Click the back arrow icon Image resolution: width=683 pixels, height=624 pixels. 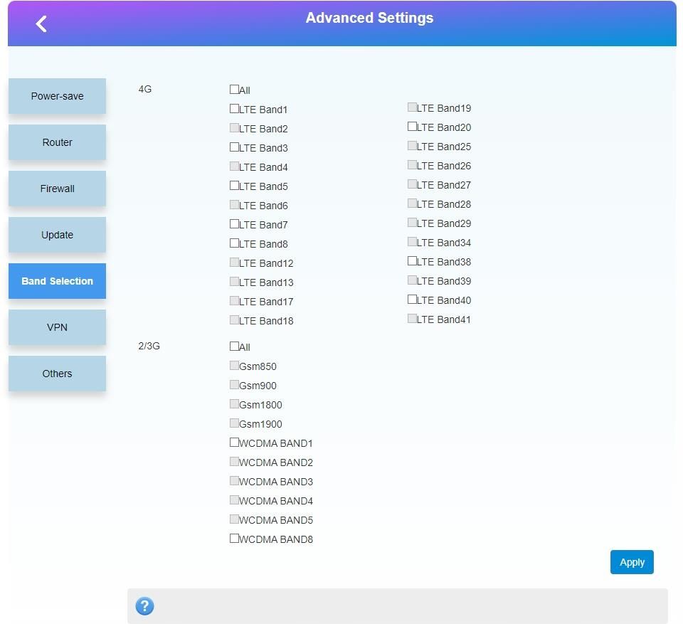click(41, 24)
